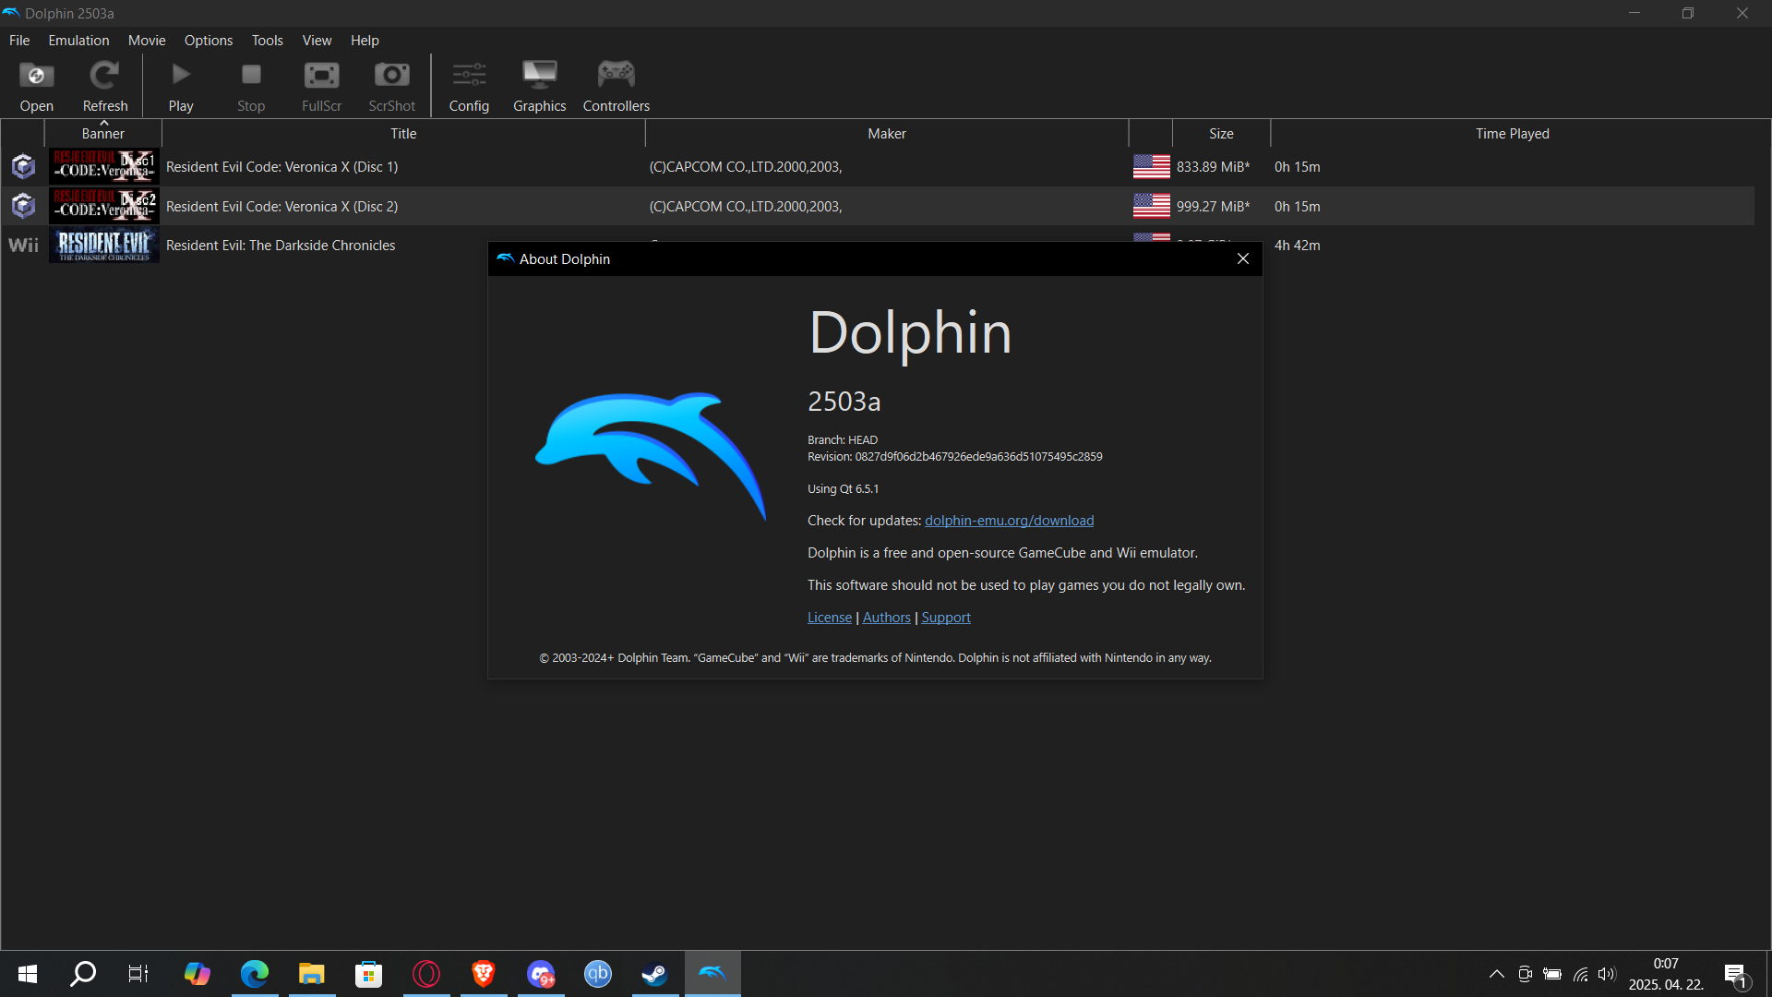
Task: Select Resident Evil Code: Veronica X (Disc 1)
Action: [x=281, y=167]
